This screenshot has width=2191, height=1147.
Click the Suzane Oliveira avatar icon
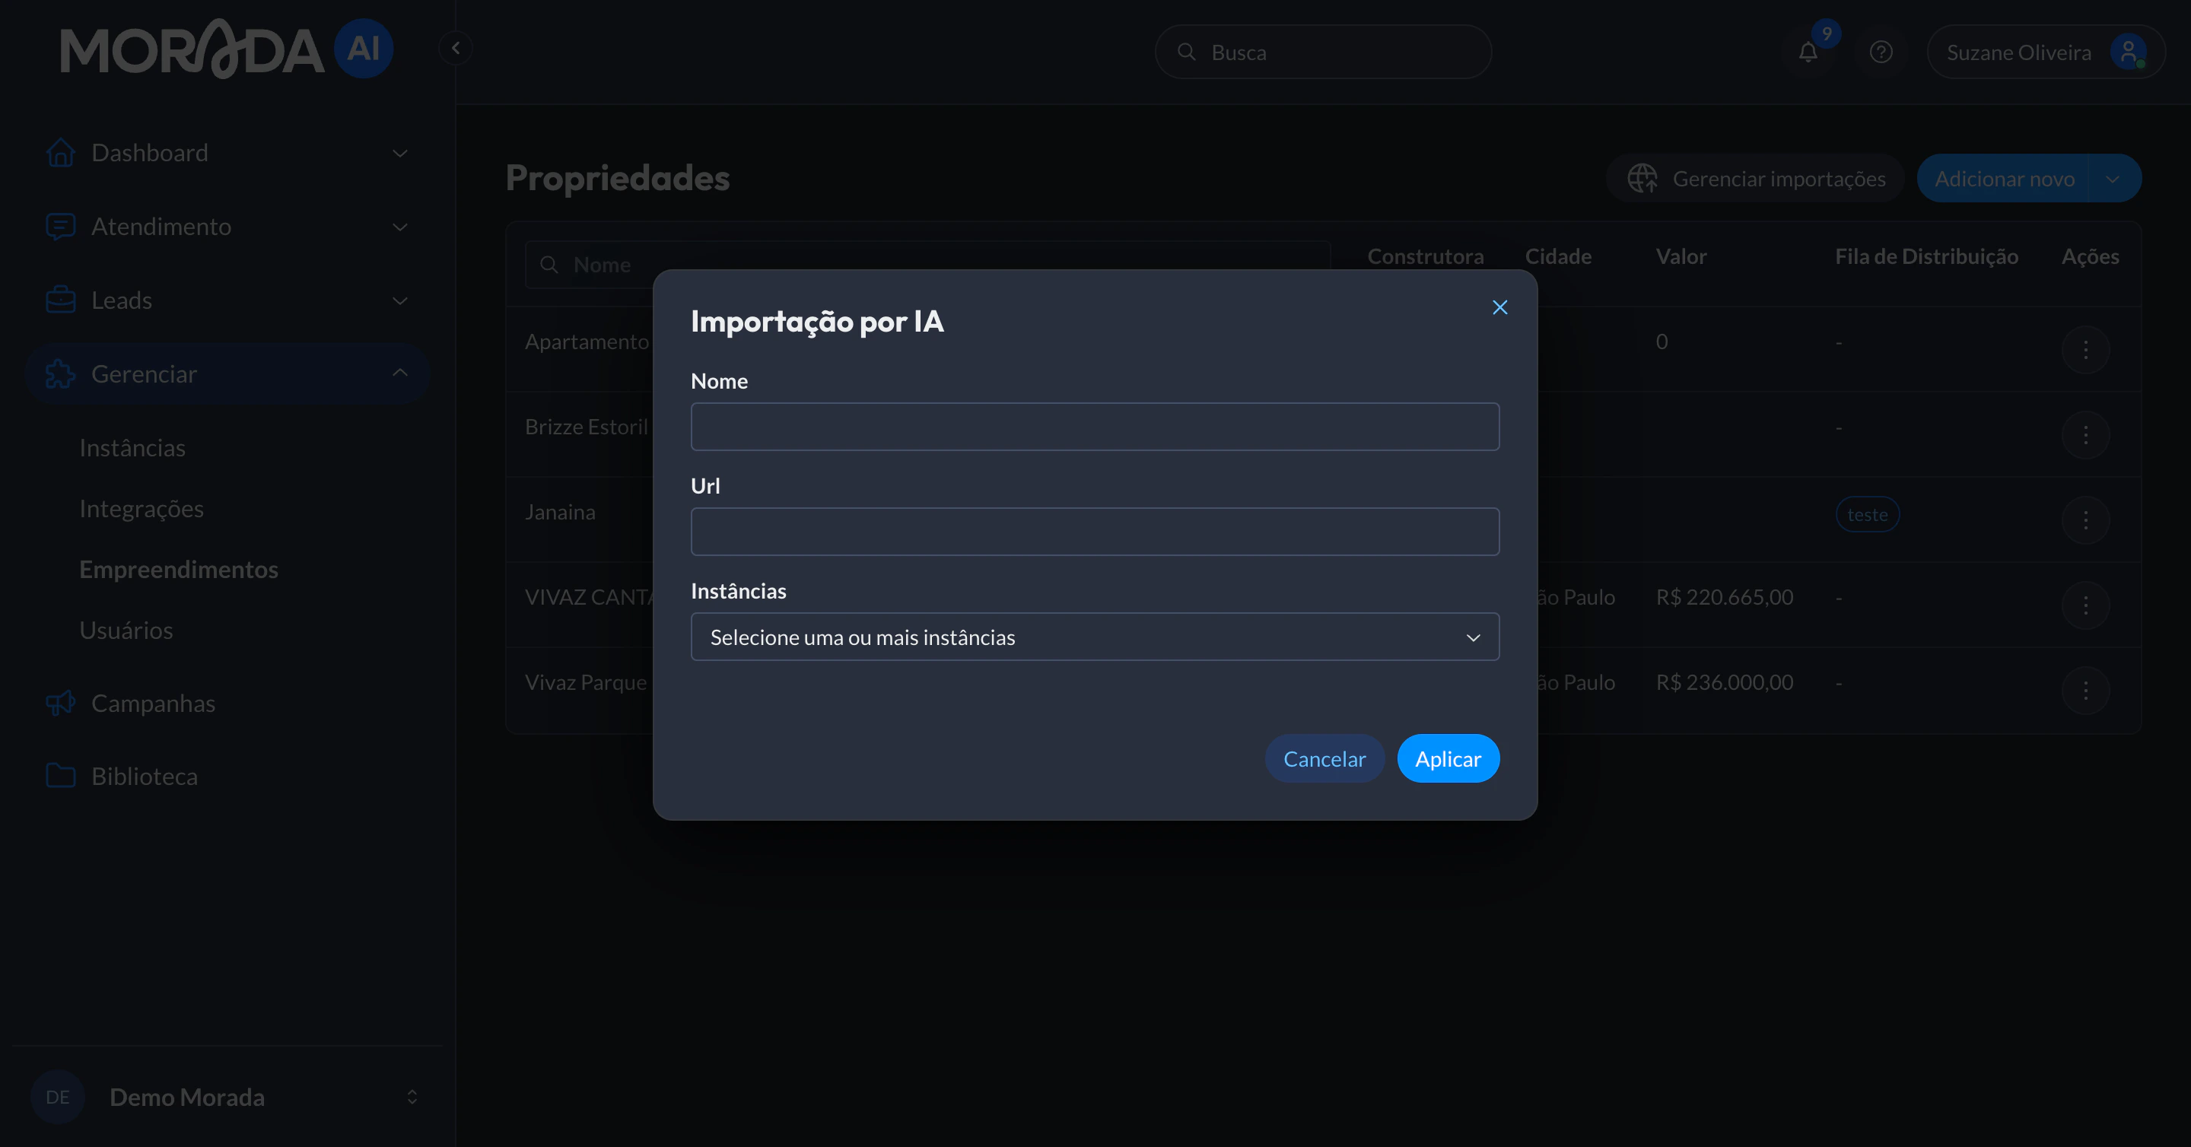point(2127,52)
